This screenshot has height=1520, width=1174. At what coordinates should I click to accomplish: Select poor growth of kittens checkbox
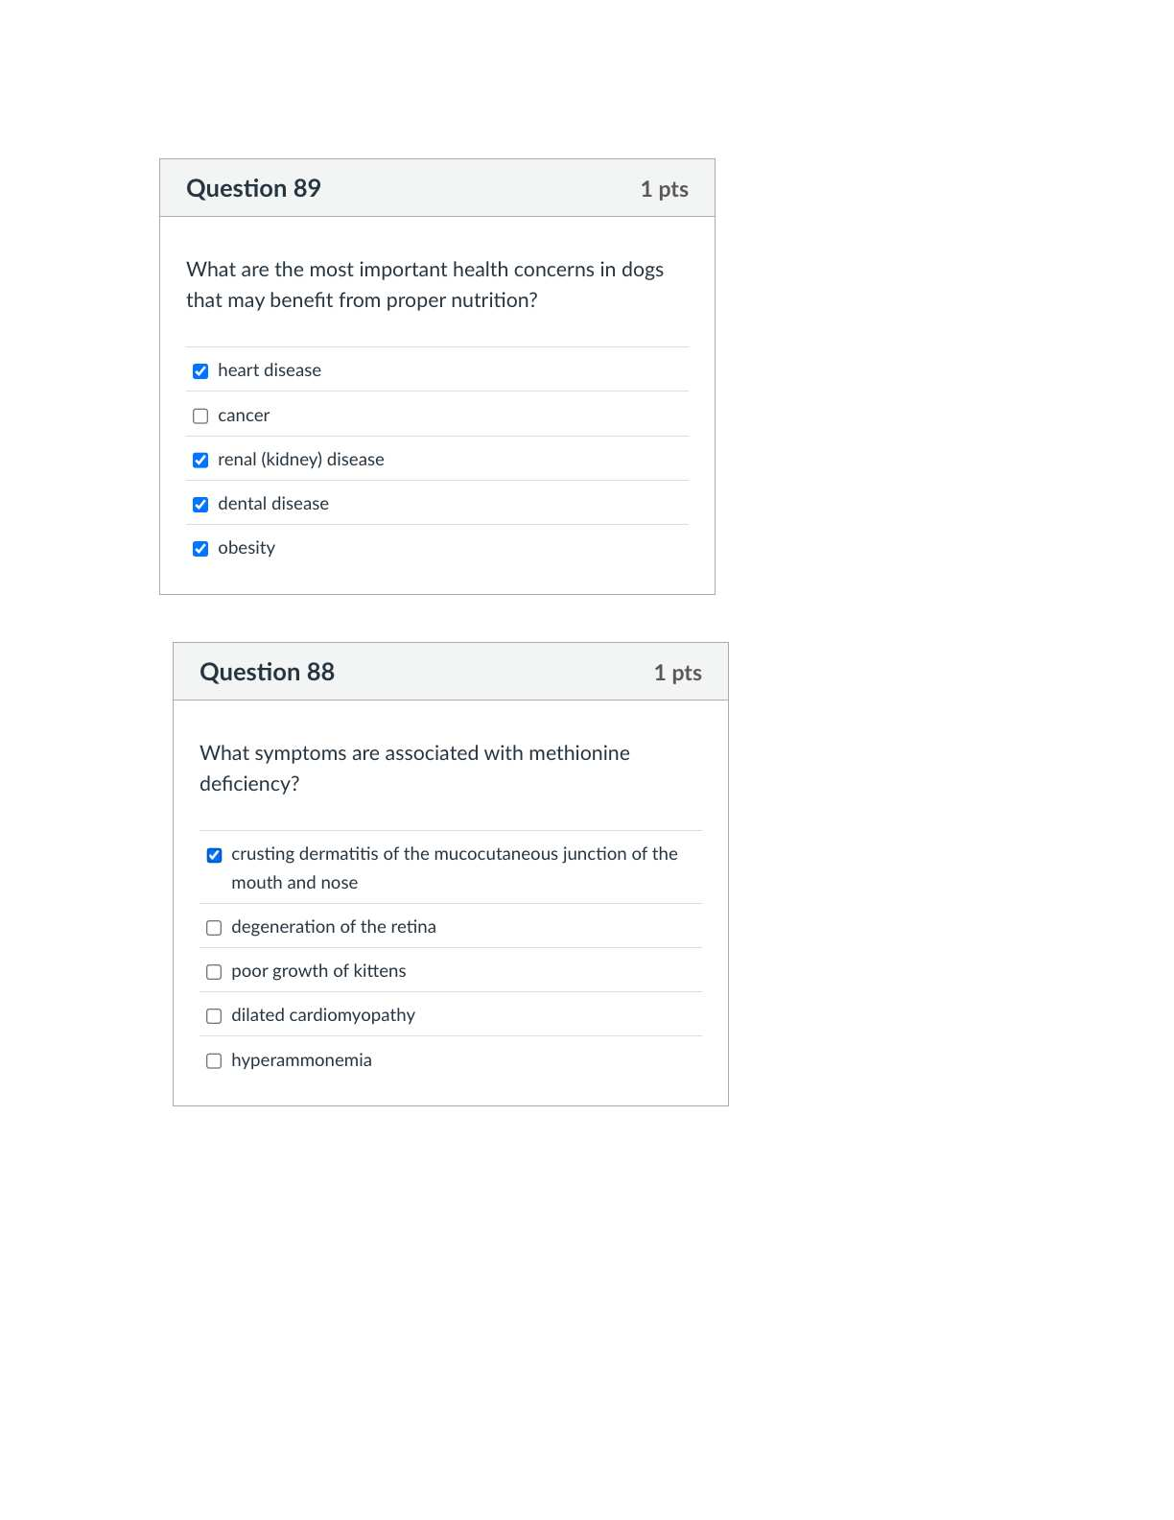[214, 972]
